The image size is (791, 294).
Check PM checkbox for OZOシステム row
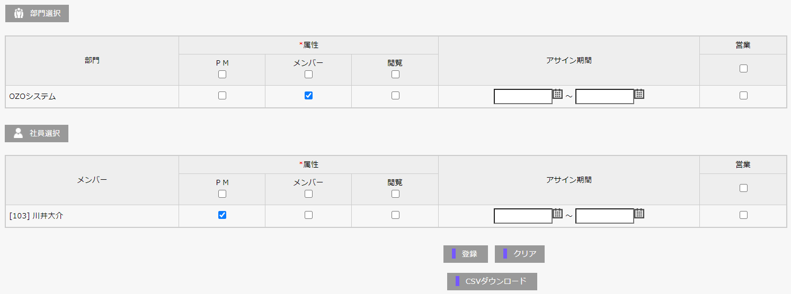[x=223, y=96]
